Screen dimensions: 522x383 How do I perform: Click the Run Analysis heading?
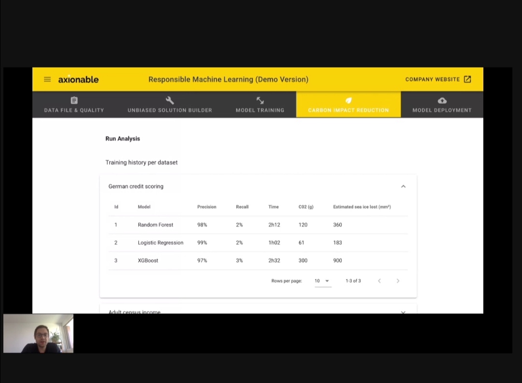coord(123,139)
